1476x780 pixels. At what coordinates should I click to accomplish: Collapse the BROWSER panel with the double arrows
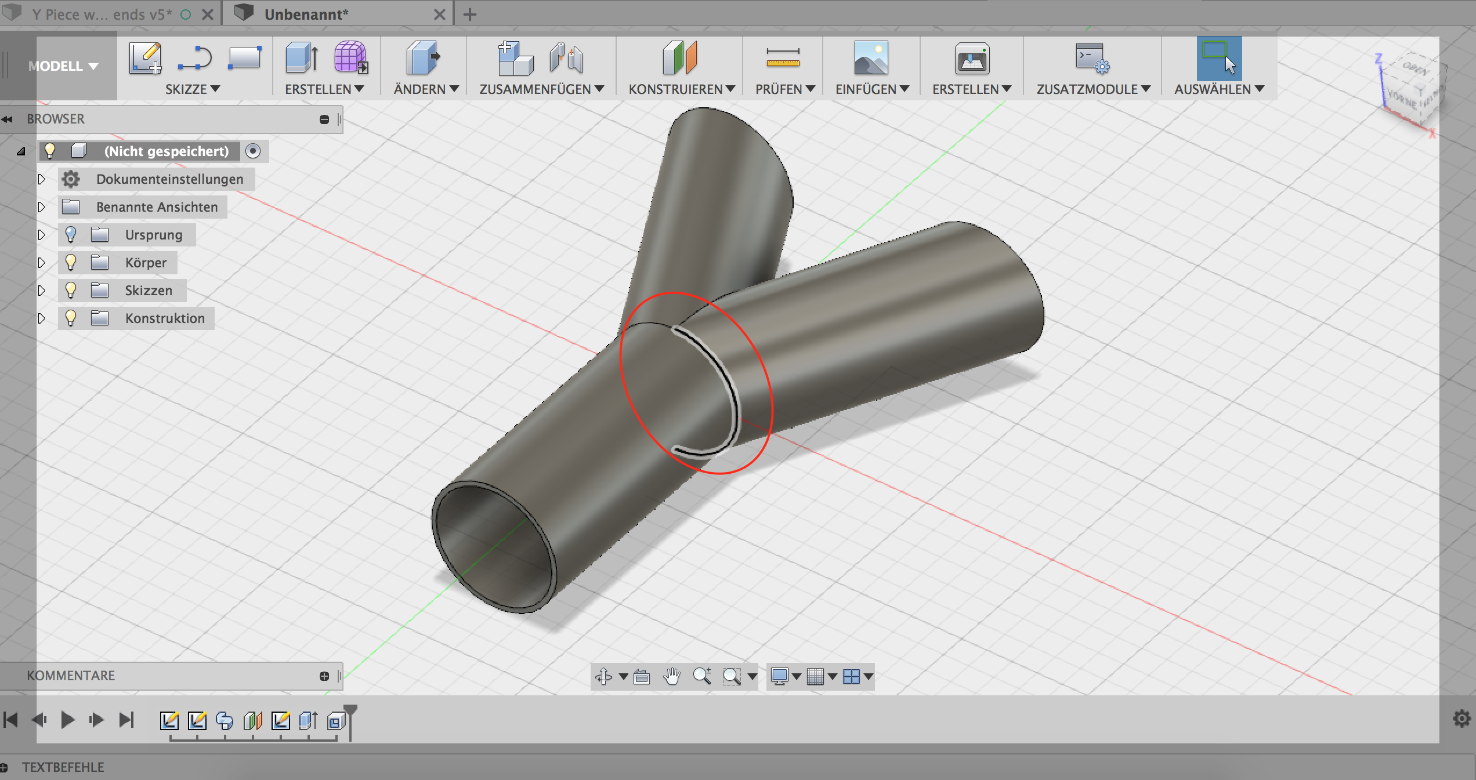(x=8, y=119)
